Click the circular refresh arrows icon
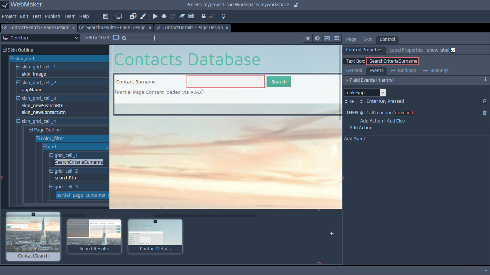This screenshot has width=490, height=275. coord(173,16)
